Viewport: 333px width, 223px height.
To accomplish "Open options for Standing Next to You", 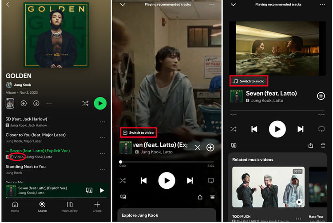I will (x=103, y=169).
